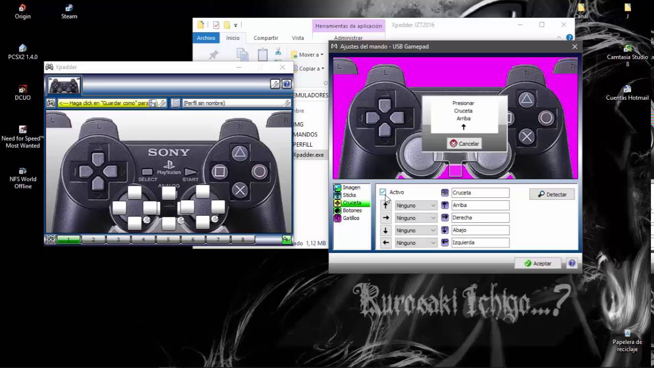This screenshot has width=654, height=368.
Task: Click the Cut scissors icon in Explorer ribbon
Action: (278, 52)
